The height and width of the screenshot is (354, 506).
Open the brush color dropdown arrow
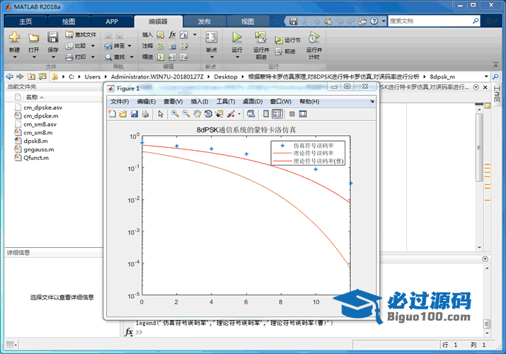coord(239,114)
